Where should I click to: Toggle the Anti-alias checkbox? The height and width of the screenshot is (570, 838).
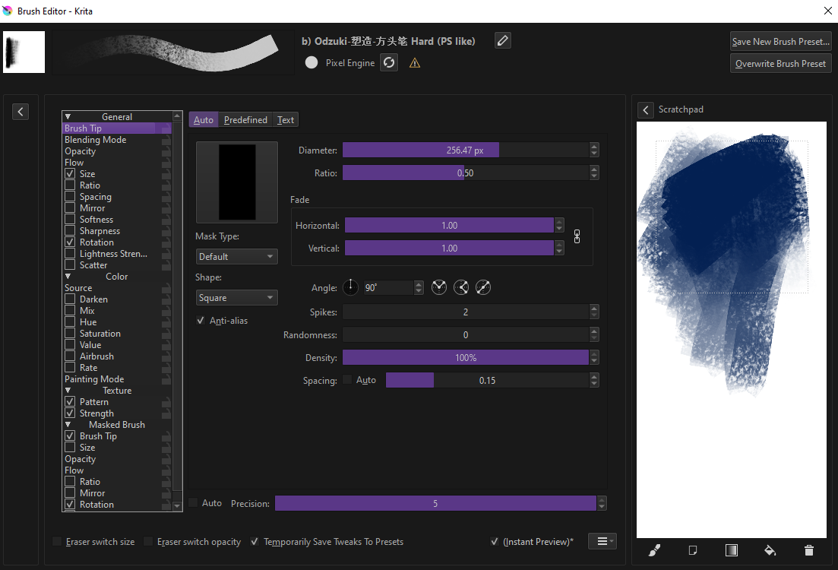[x=201, y=321]
